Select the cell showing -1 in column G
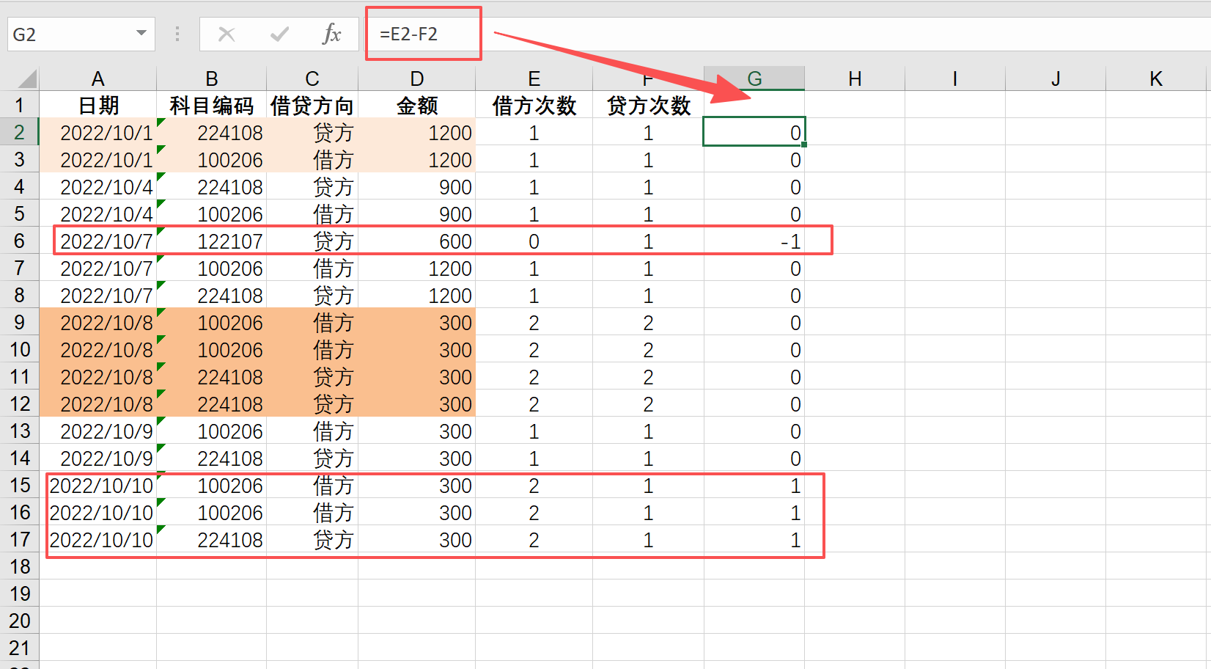This screenshot has width=1211, height=669. tap(754, 241)
